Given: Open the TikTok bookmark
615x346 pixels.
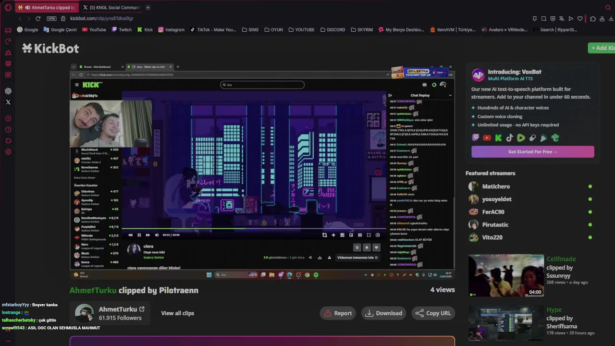Looking at the screenshot, I should (213, 29).
